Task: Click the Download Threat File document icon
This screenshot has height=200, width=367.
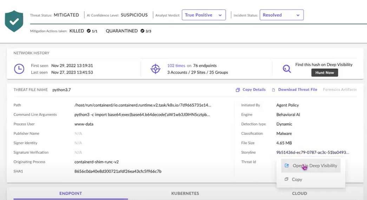Action: tap(274, 90)
